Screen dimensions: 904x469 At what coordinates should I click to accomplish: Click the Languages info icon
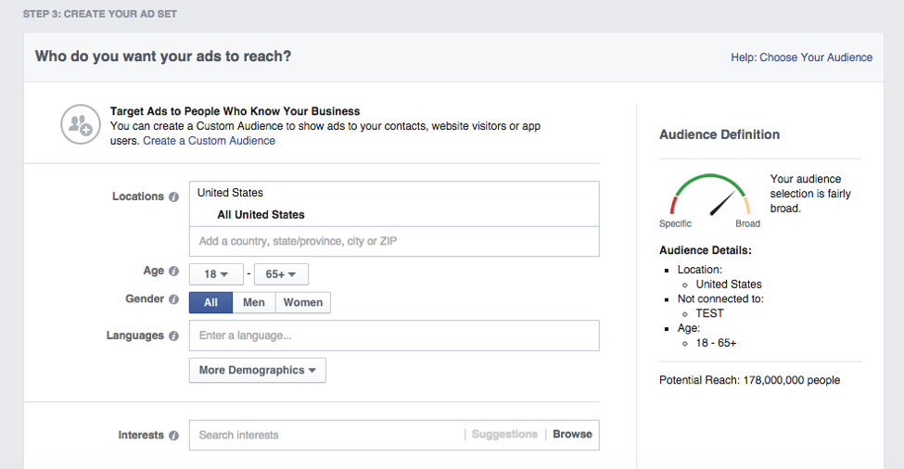(x=173, y=336)
